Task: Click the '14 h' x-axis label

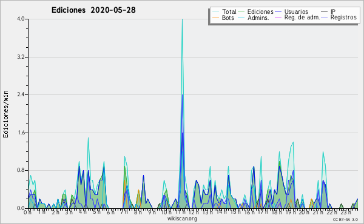Action: click(221, 212)
